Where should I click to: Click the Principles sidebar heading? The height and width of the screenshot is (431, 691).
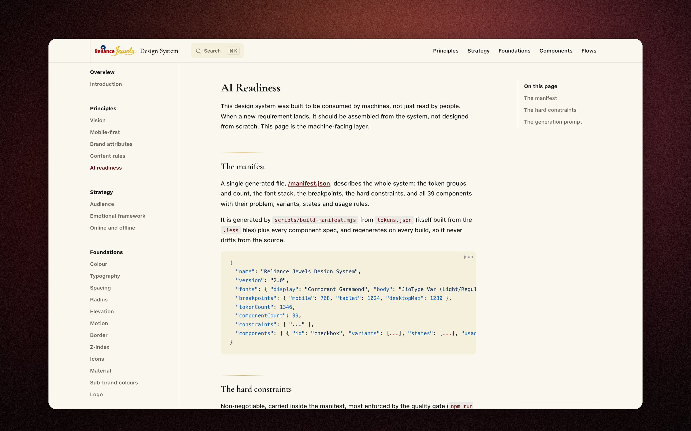click(103, 108)
